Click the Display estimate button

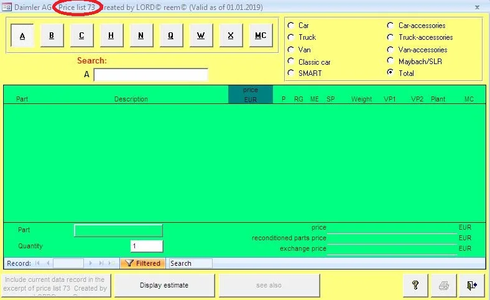(x=164, y=285)
